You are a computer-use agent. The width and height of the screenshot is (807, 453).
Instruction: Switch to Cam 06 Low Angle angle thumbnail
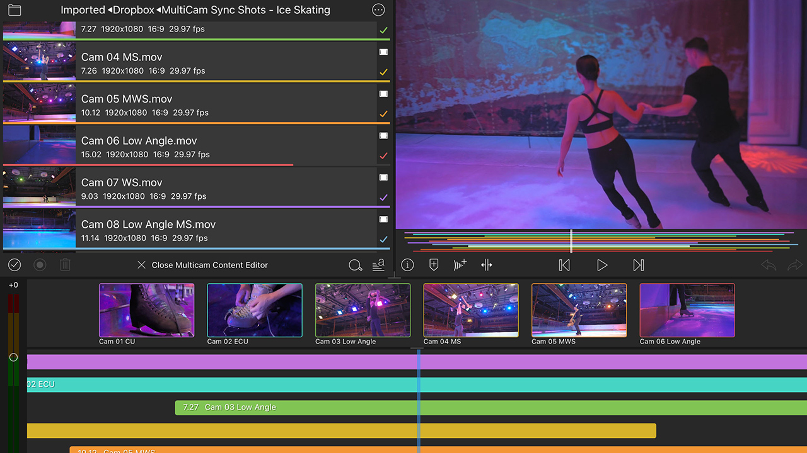coord(687,310)
